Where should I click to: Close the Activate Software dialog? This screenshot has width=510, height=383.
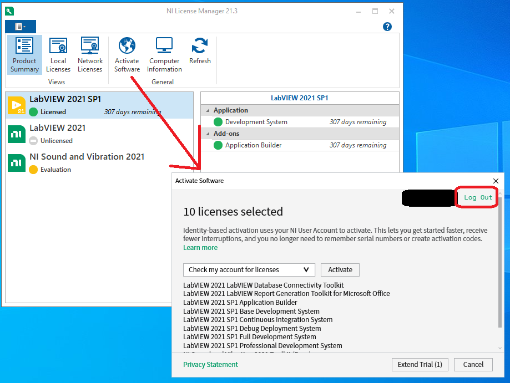pos(496,181)
